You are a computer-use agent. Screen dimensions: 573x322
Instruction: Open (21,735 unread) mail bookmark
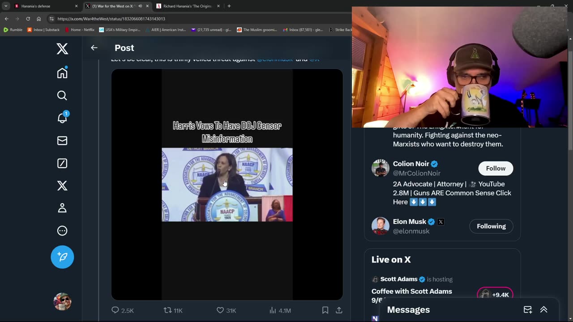point(211,30)
